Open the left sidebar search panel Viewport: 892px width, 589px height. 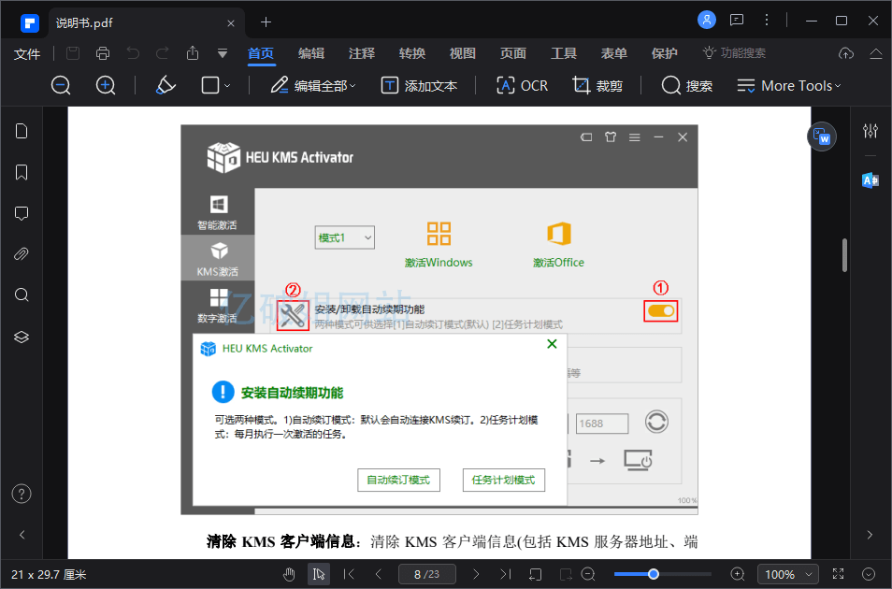click(22, 294)
